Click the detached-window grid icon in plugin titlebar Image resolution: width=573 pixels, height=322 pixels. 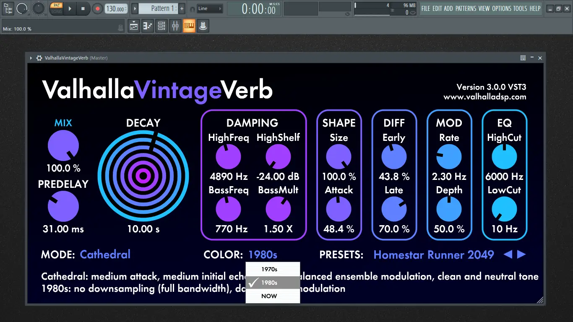pyautogui.click(x=523, y=58)
